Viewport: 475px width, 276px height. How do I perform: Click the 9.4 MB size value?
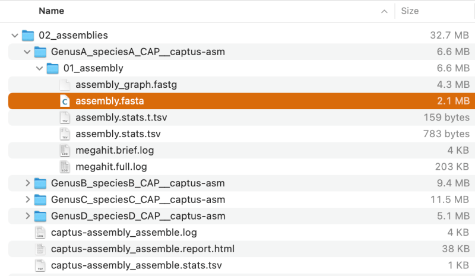453,183
